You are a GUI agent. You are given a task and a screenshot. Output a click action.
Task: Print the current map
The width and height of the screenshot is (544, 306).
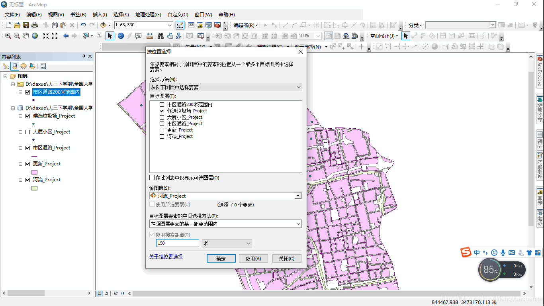pos(34,25)
